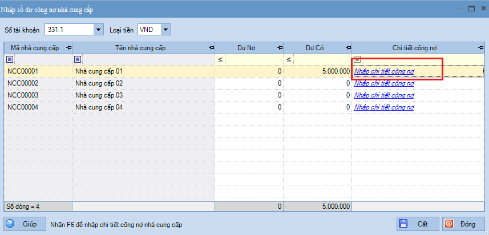This screenshot has height=235, width=489.
Task: Select the NCC00004 cell
Action: [x=38, y=107]
